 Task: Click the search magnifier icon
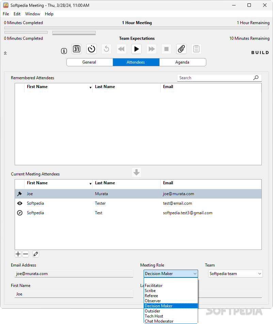[256, 78]
